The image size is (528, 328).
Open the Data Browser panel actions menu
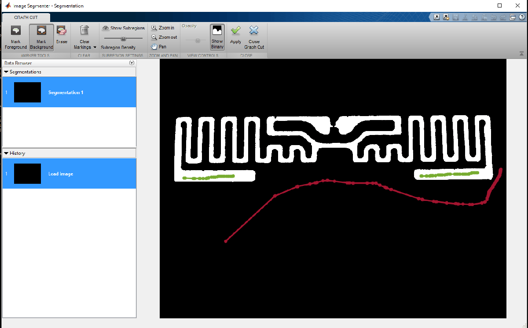pyautogui.click(x=132, y=63)
